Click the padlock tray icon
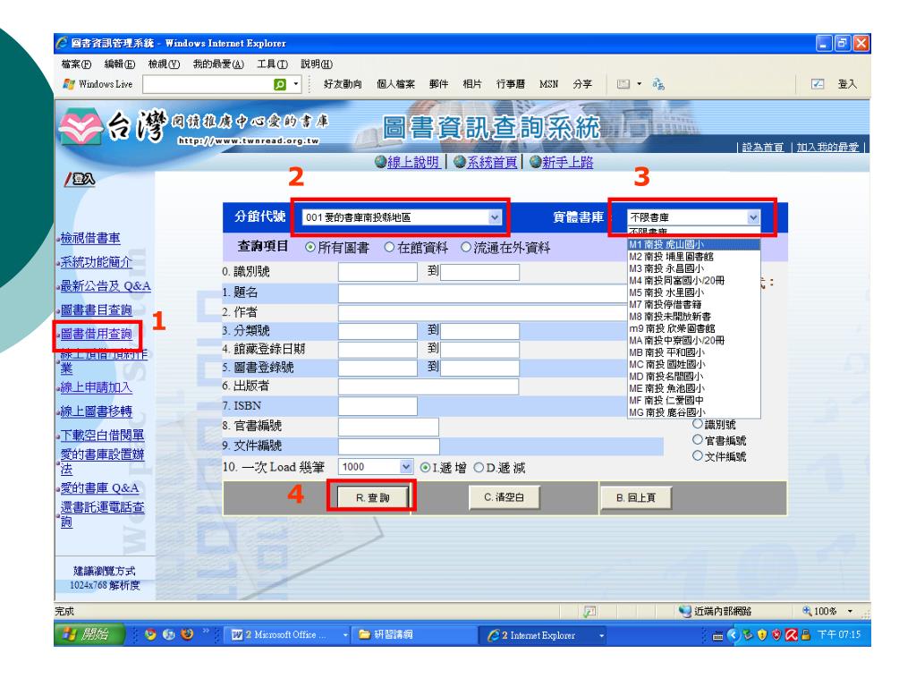Screen dimensions: 916x687 (x=806, y=635)
